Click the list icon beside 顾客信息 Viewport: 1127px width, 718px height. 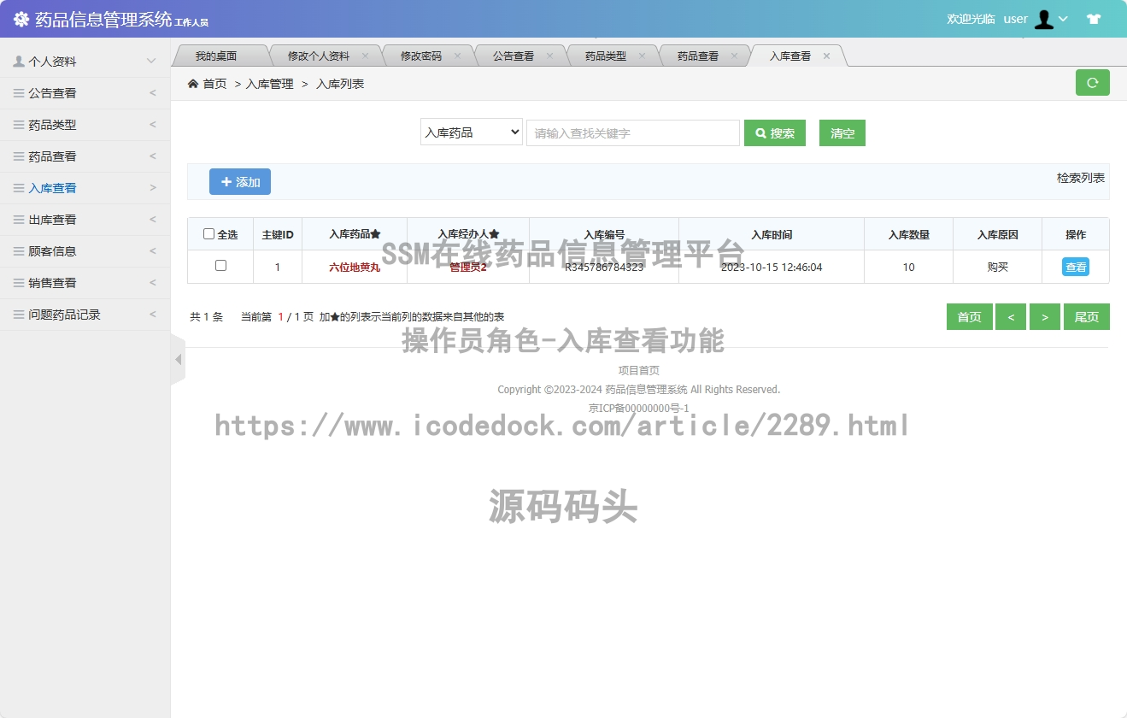(x=19, y=251)
